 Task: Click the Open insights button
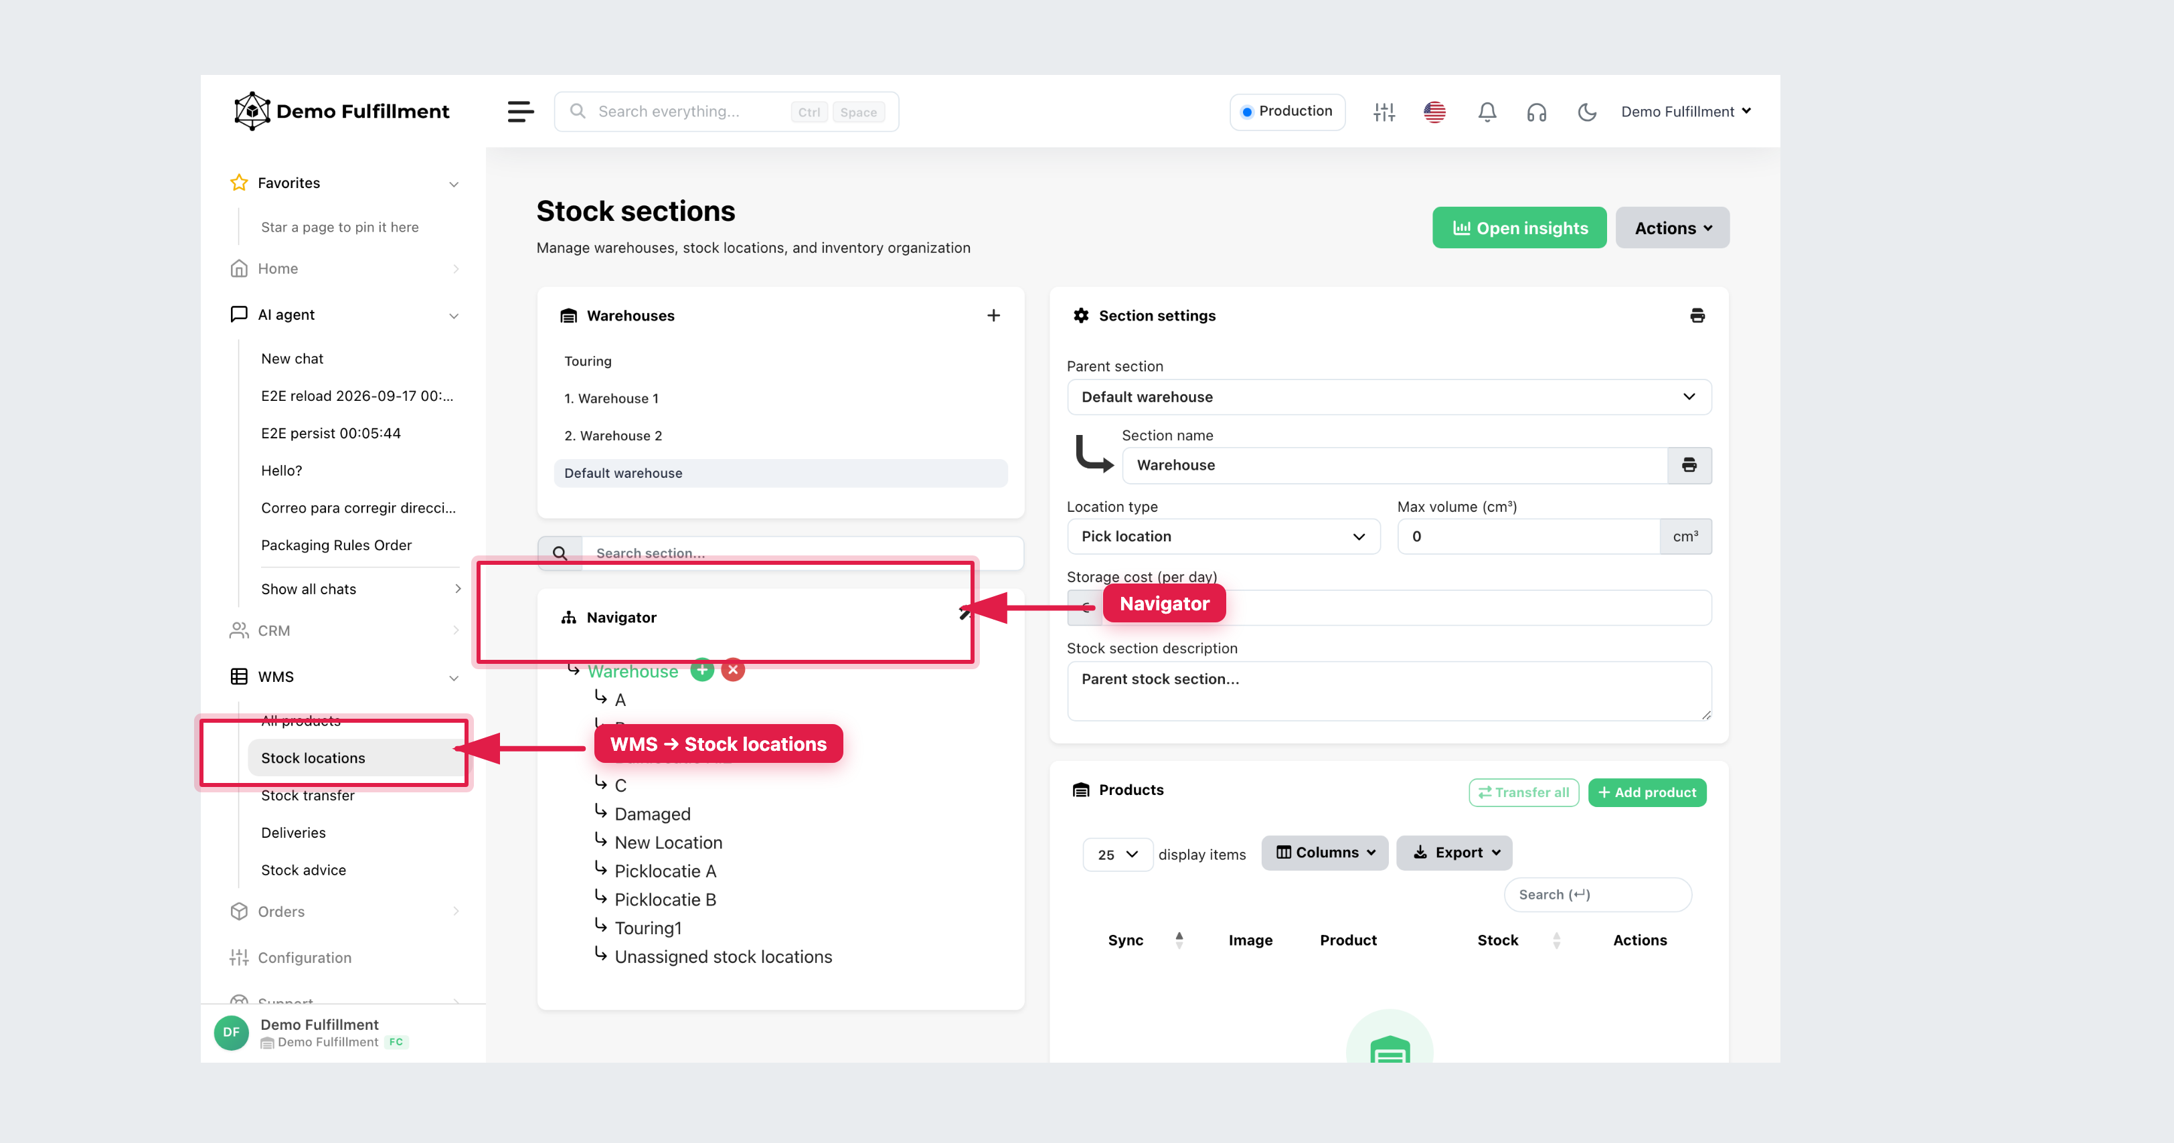1519,228
